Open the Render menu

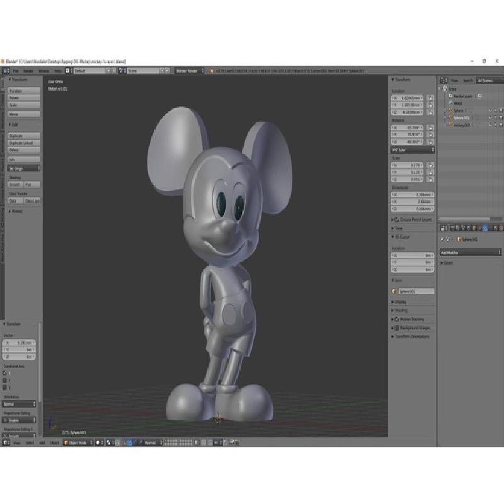pos(29,71)
